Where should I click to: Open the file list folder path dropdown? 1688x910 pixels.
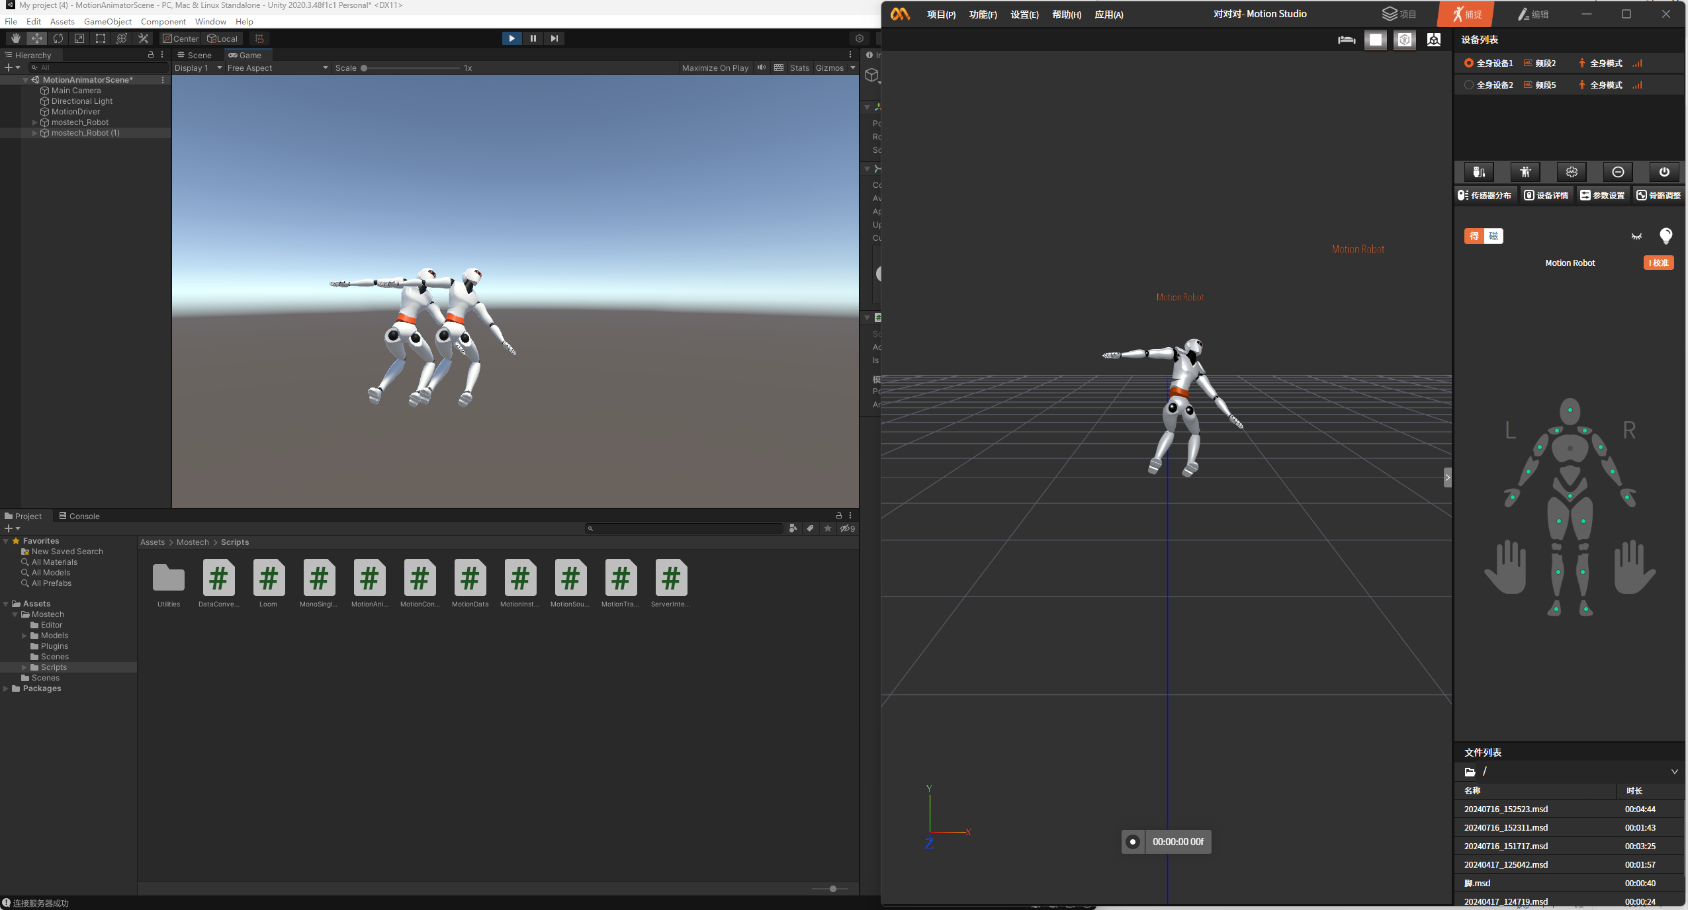[x=1674, y=772]
